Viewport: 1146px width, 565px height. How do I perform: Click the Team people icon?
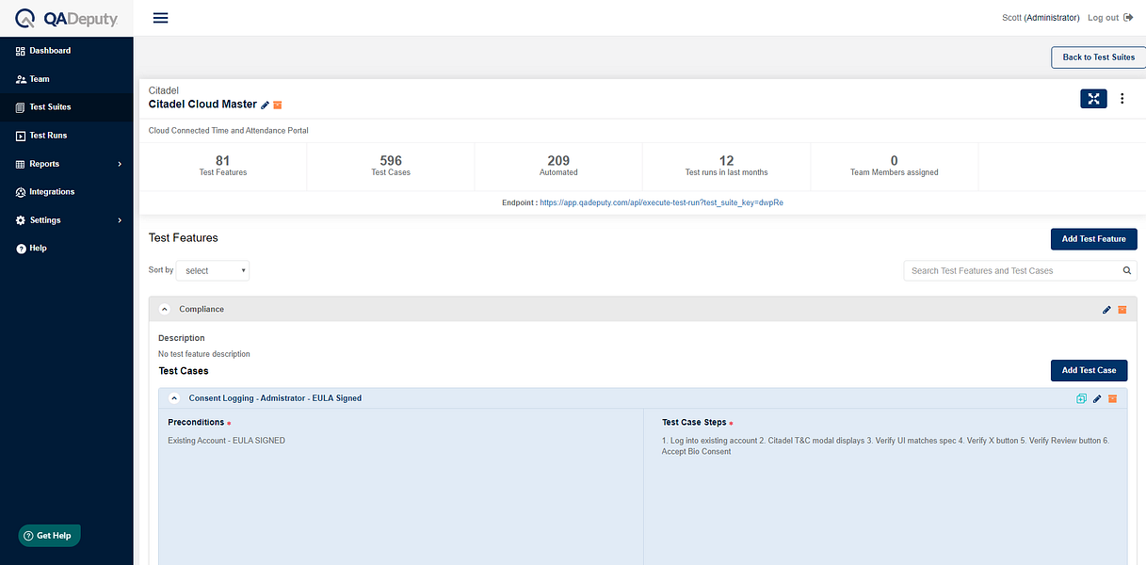21,79
